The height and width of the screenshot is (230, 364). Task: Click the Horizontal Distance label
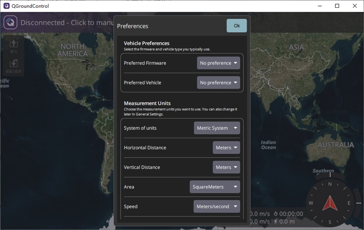click(x=145, y=148)
